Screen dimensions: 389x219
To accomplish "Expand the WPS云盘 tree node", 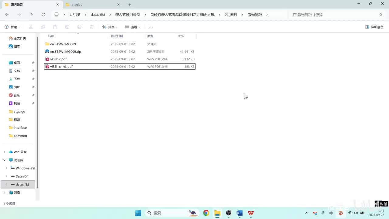I will (x=4, y=152).
